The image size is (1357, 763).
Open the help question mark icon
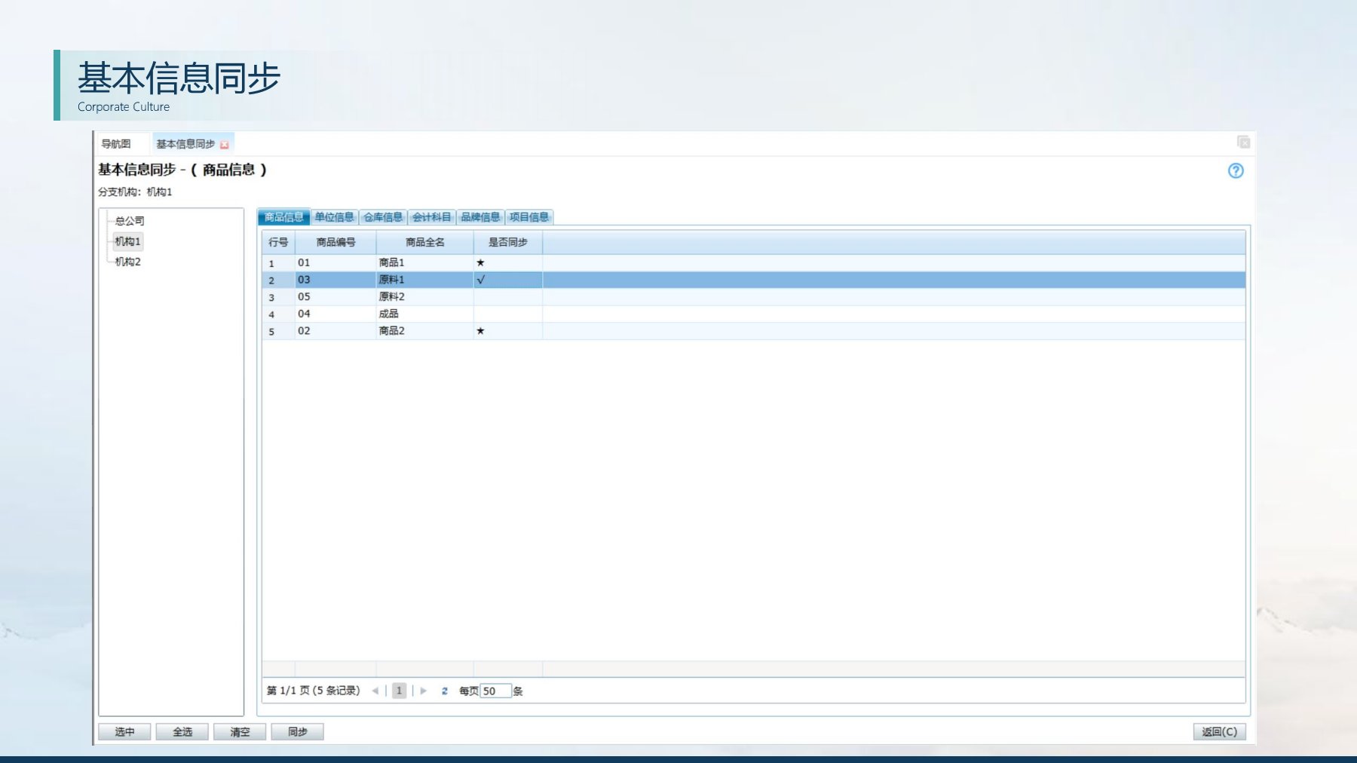[1235, 171]
